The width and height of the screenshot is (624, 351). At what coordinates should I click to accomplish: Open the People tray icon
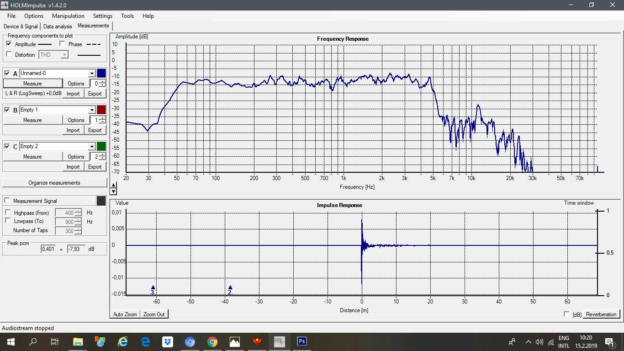[512, 341]
